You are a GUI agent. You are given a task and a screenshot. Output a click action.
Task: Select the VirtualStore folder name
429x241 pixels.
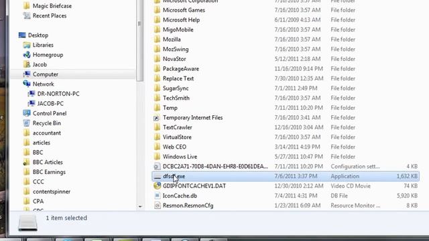point(177,137)
